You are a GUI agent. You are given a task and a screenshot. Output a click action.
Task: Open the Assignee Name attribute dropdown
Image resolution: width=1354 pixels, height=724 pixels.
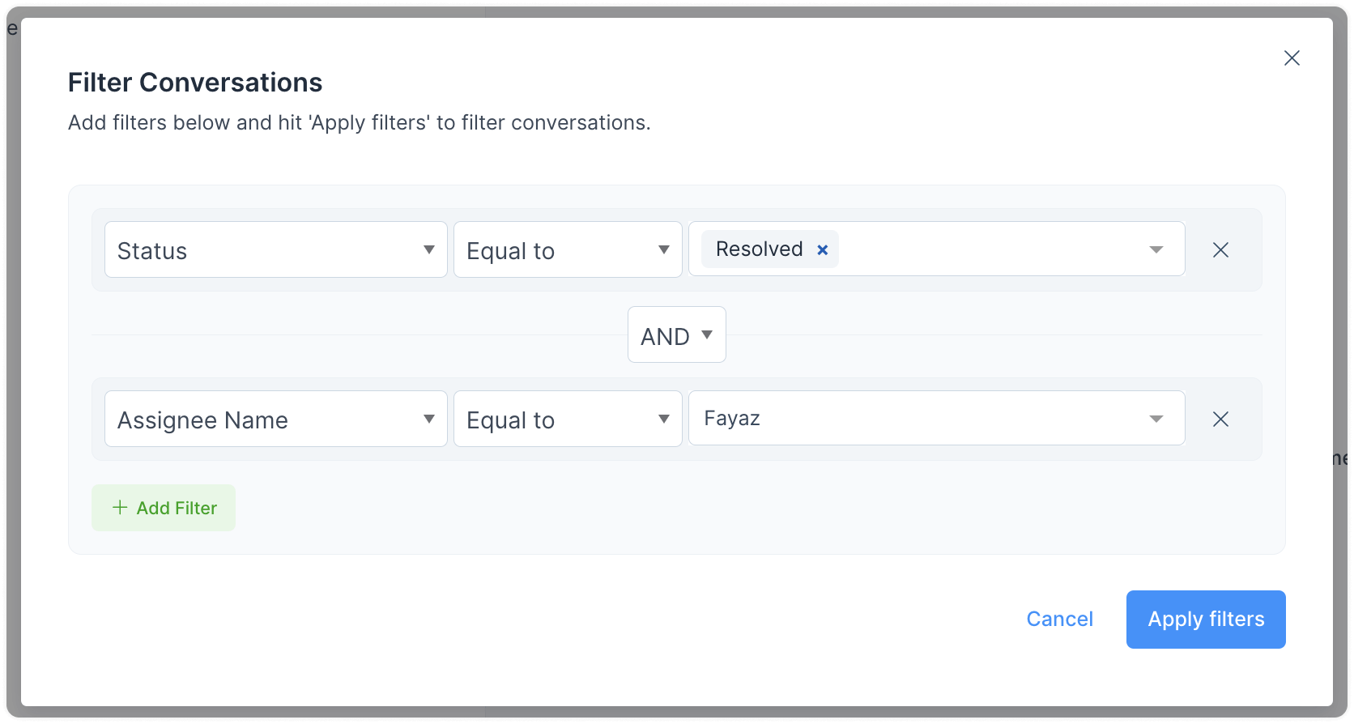[276, 419]
